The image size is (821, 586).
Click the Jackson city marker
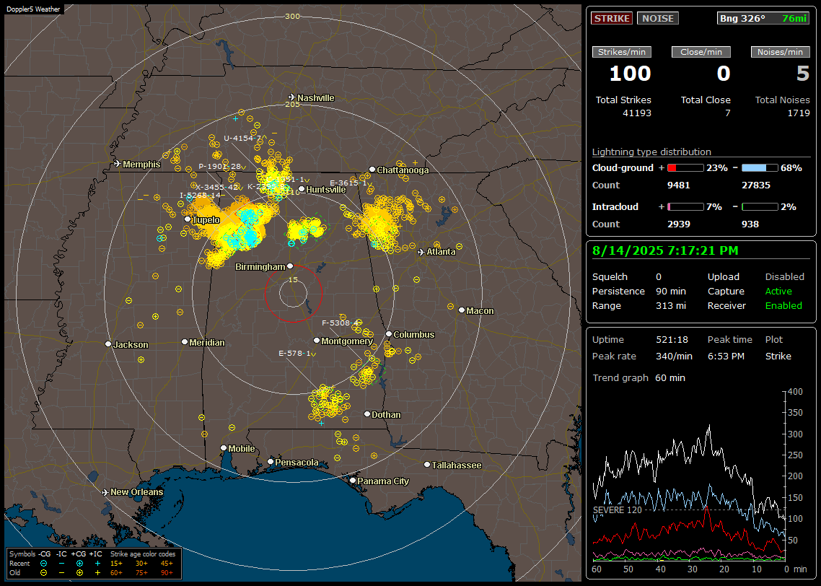coord(108,344)
